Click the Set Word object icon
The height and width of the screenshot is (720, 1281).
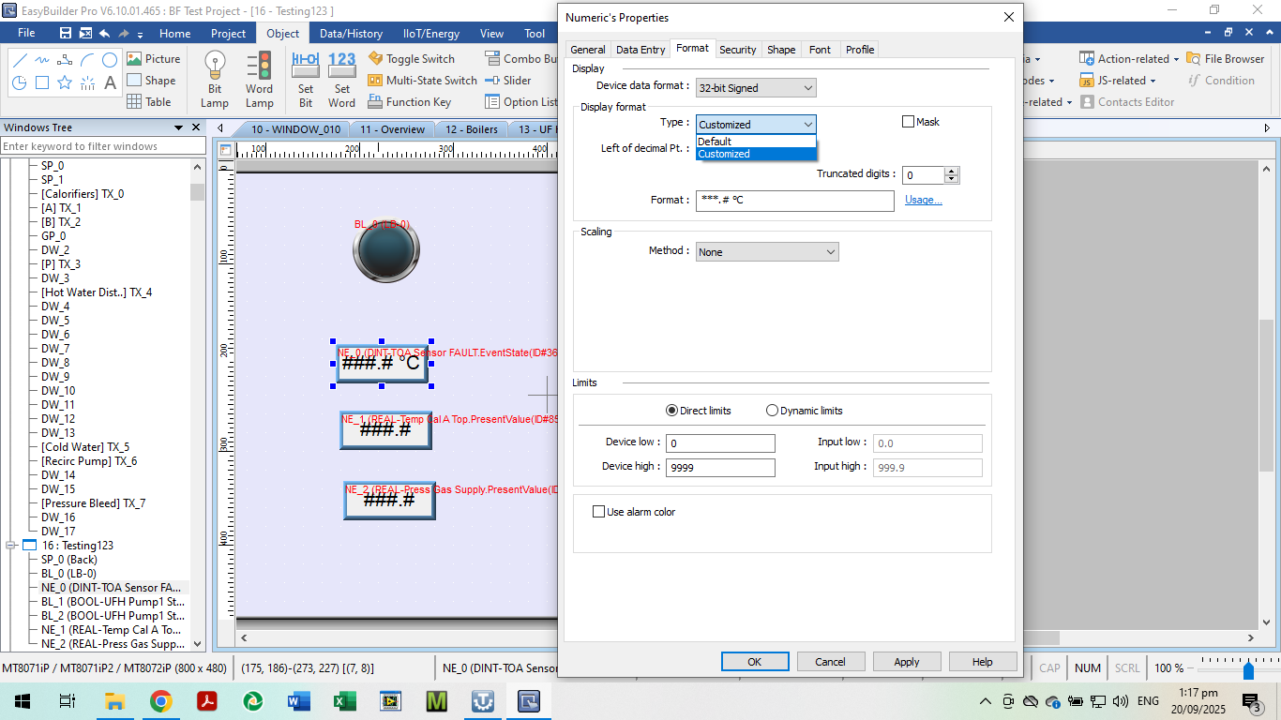(342, 79)
